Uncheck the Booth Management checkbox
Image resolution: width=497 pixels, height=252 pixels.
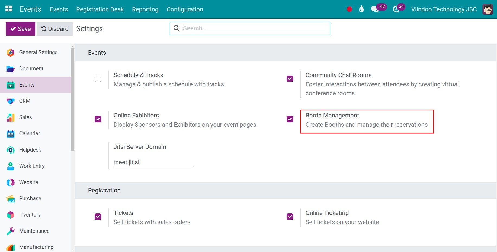(290, 119)
